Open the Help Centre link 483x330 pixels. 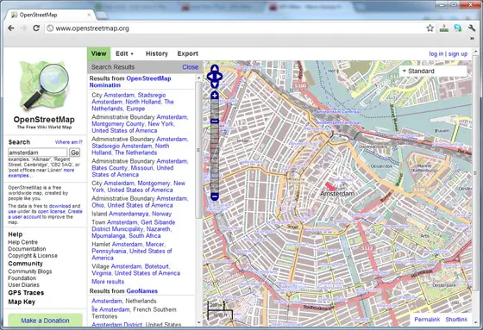coord(22,242)
